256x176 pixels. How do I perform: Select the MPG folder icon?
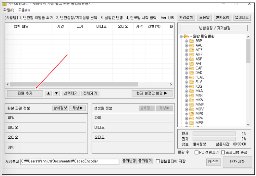[192, 123]
